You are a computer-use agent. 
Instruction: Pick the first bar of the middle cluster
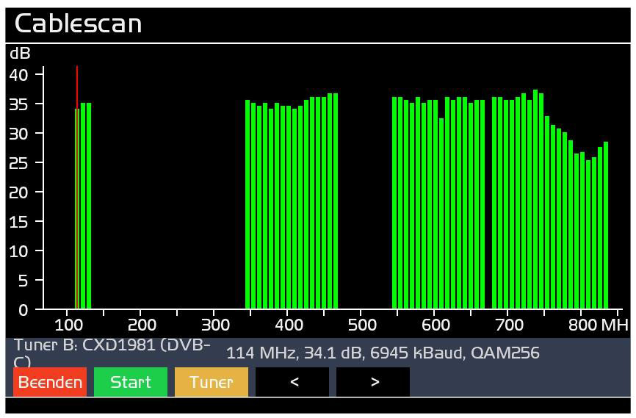click(247, 206)
